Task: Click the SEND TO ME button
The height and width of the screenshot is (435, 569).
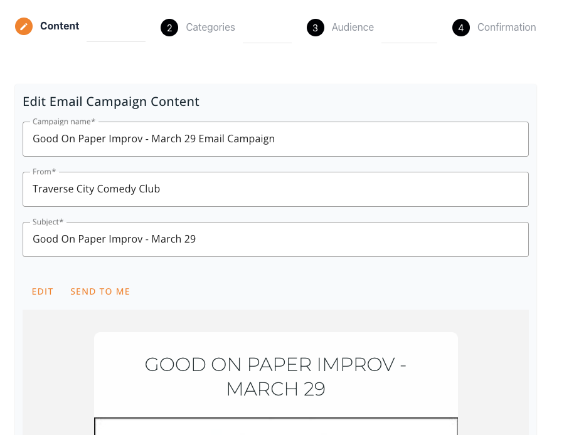Action: 100,291
